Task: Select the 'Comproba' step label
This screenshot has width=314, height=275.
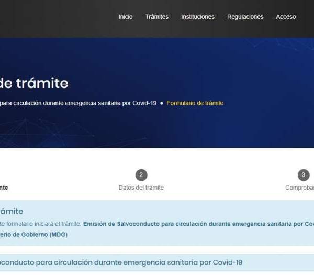Action: pos(299,188)
